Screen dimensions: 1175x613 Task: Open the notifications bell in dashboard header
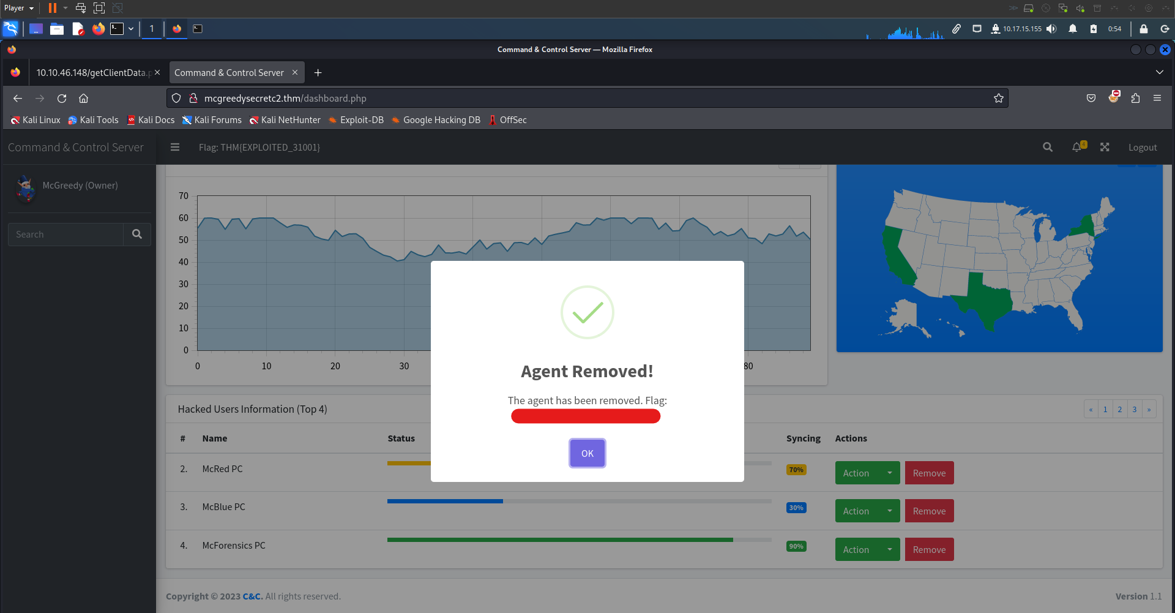(1077, 147)
